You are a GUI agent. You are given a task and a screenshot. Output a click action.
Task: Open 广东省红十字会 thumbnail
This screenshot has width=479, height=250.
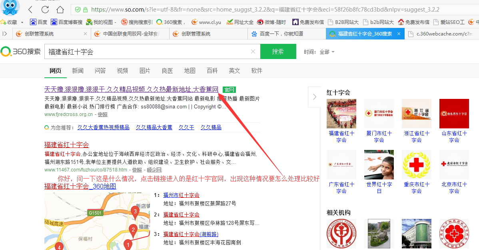[341, 164]
